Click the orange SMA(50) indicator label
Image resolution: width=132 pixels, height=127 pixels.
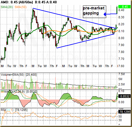pyautogui.click(x=21, y=7)
